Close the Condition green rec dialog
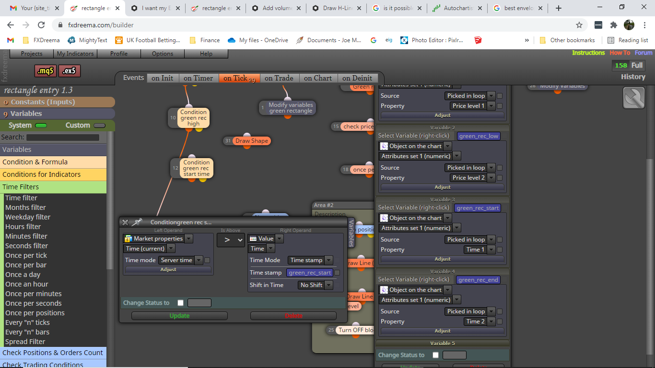This screenshot has width=655, height=368. click(125, 222)
